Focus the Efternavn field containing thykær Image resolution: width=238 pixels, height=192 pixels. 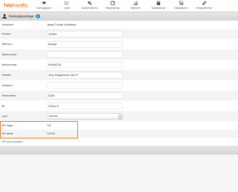(85, 44)
